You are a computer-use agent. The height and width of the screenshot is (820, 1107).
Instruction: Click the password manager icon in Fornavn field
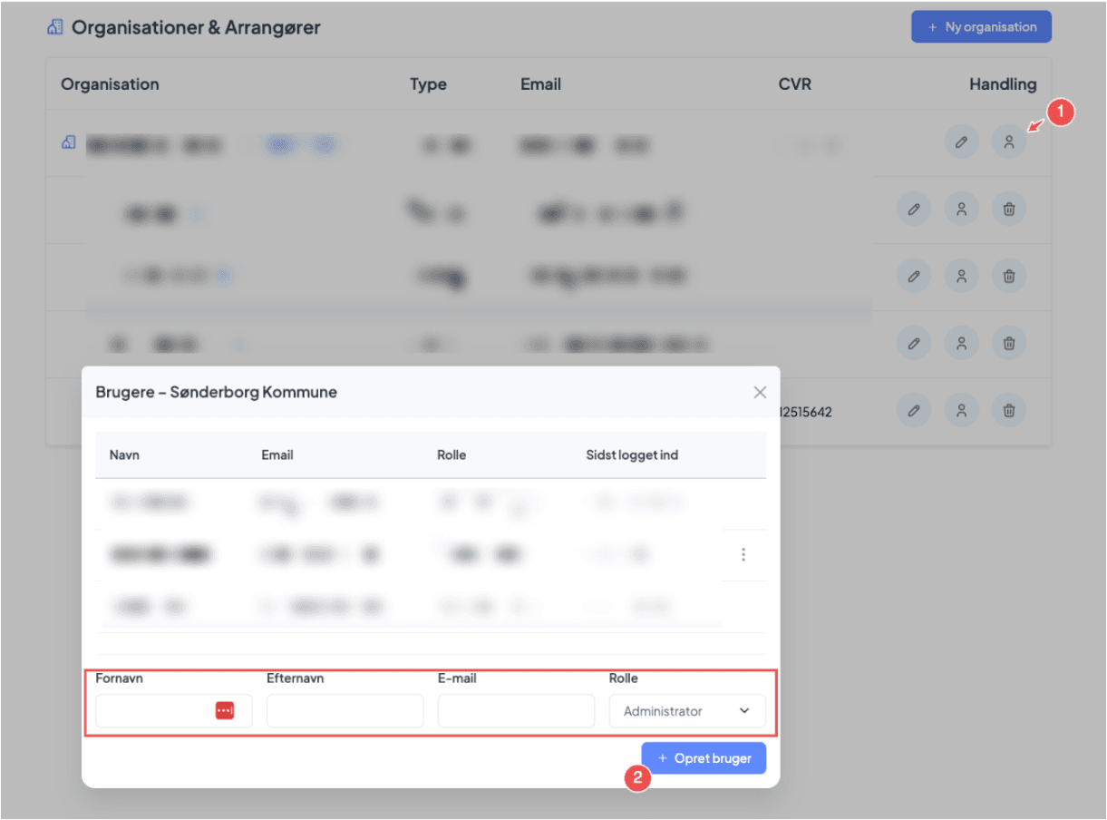pos(224,710)
